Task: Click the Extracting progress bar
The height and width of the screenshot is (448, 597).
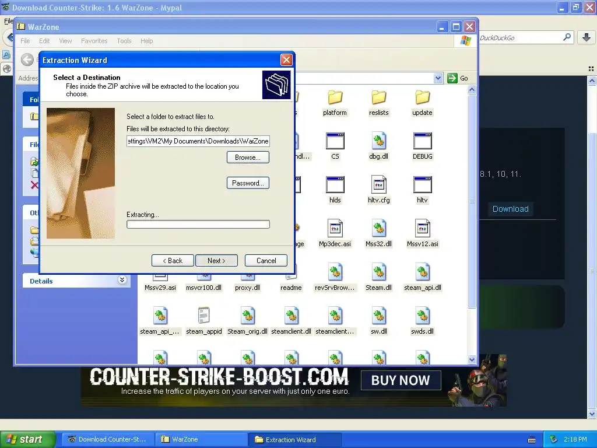Action: click(x=198, y=225)
